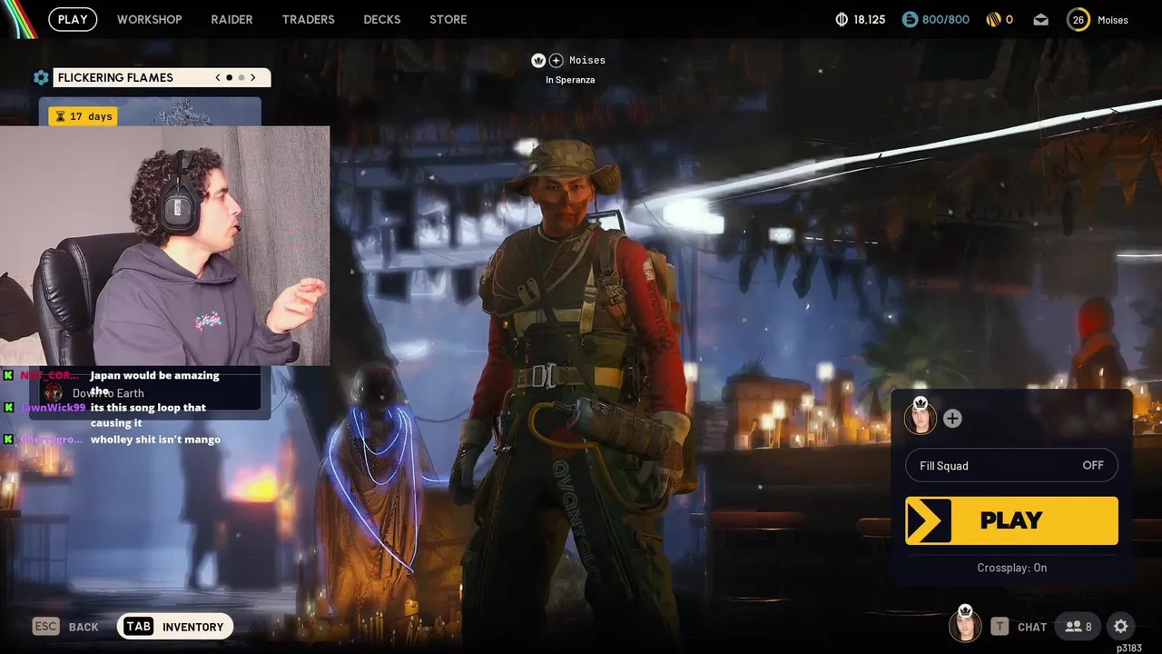Go to the TRADERS tab
Image resolution: width=1162 pixels, height=654 pixels.
tap(308, 19)
